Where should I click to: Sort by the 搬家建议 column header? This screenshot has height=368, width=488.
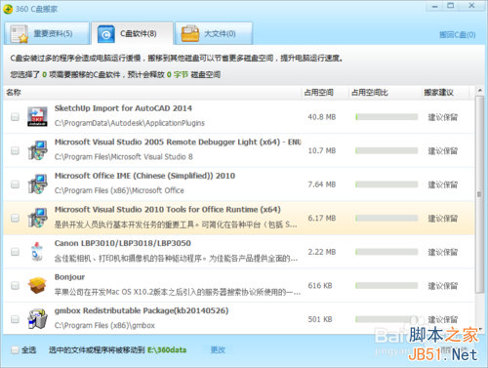coord(439,93)
